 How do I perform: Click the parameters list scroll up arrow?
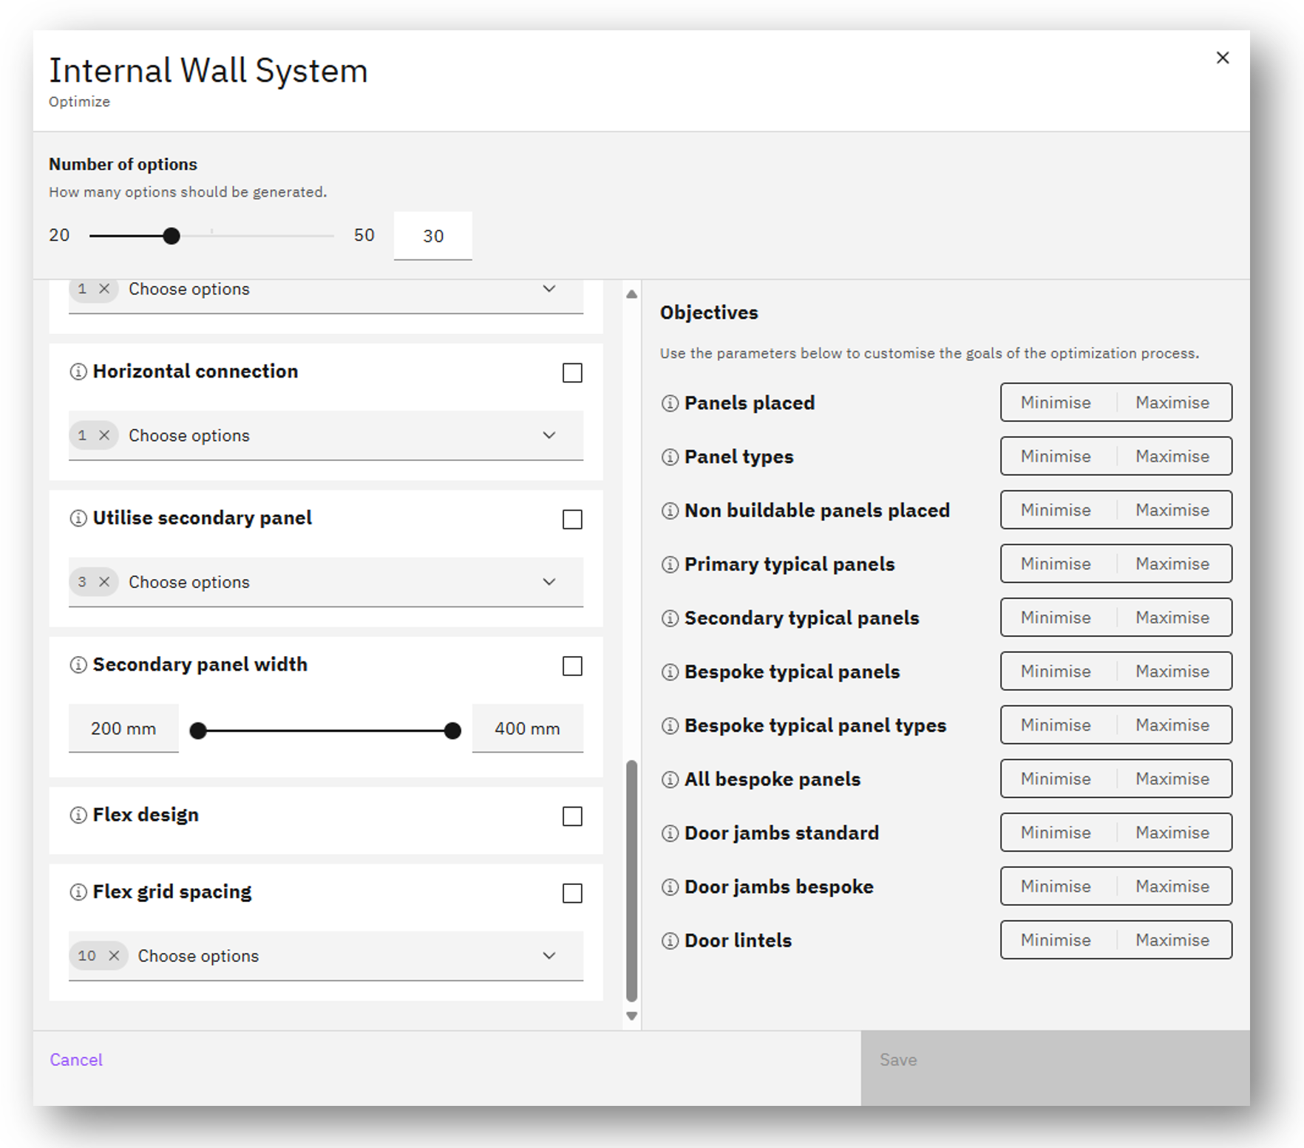click(631, 293)
